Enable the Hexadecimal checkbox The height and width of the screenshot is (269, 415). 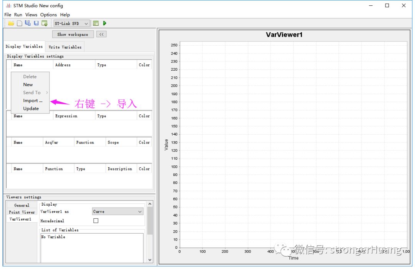96,220
